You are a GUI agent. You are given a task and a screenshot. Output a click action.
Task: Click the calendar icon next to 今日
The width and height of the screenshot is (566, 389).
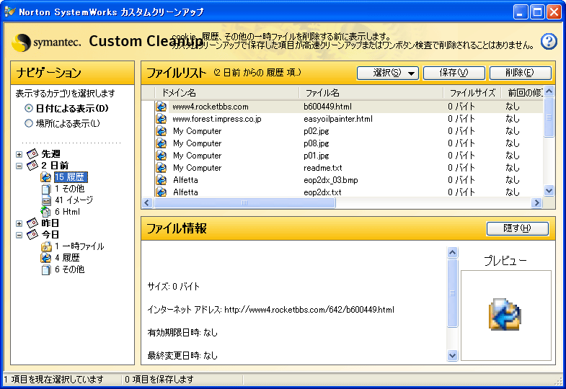tap(32, 235)
